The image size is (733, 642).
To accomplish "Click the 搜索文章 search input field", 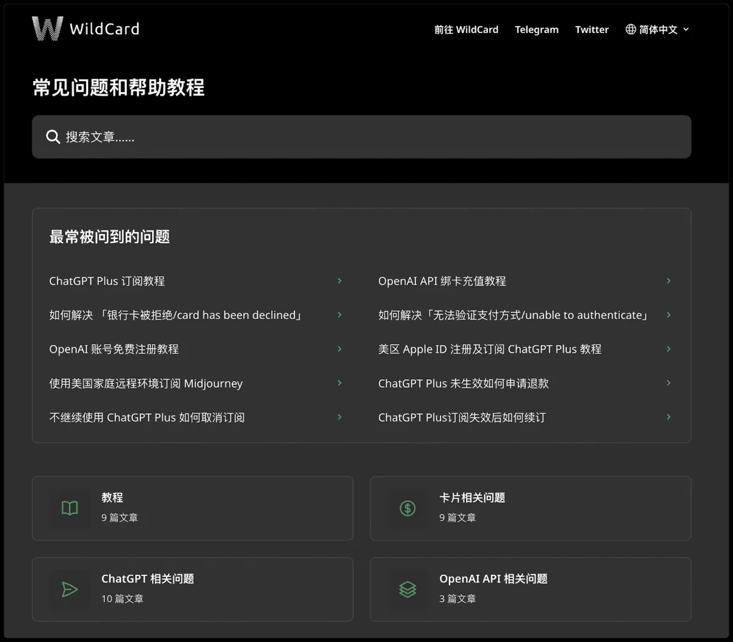I will [x=362, y=137].
